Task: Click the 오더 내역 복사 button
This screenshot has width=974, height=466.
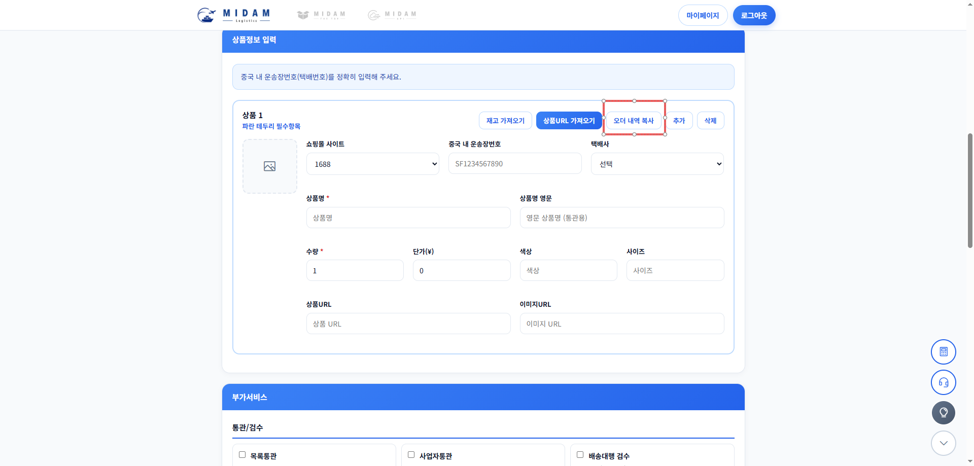Action: [x=634, y=121]
